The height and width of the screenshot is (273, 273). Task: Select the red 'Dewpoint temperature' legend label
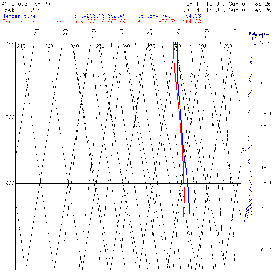pos(32,22)
